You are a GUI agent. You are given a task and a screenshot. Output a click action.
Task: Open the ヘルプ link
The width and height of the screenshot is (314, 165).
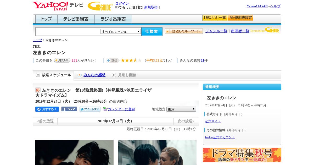[275, 6]
